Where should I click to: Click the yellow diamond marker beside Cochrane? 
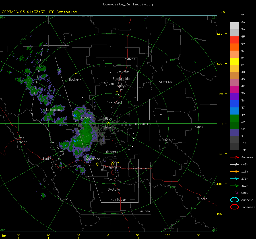[x=97, y=164]
